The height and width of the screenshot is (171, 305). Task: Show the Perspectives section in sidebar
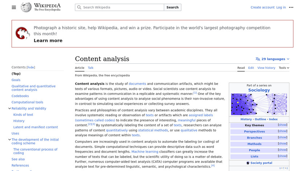282,131
